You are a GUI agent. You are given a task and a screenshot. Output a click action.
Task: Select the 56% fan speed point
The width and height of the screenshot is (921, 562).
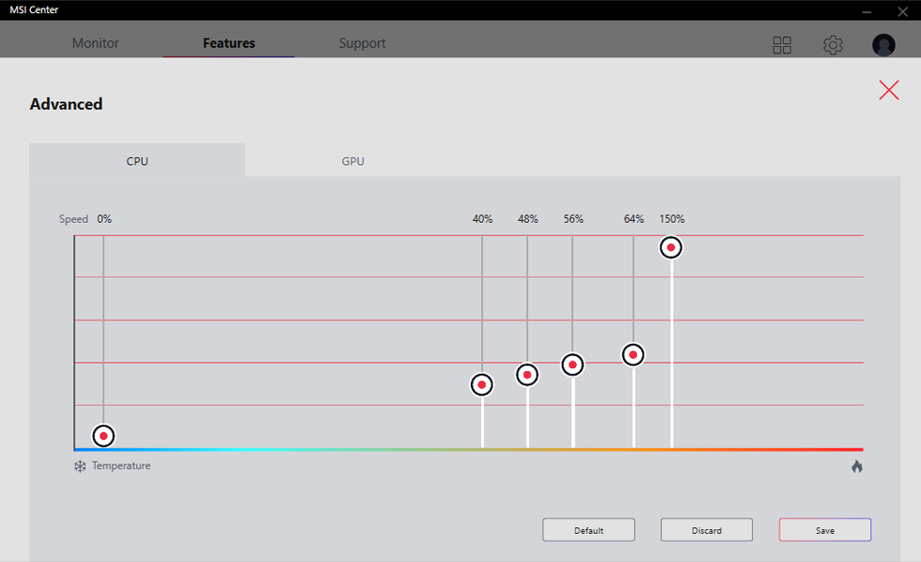573,364
